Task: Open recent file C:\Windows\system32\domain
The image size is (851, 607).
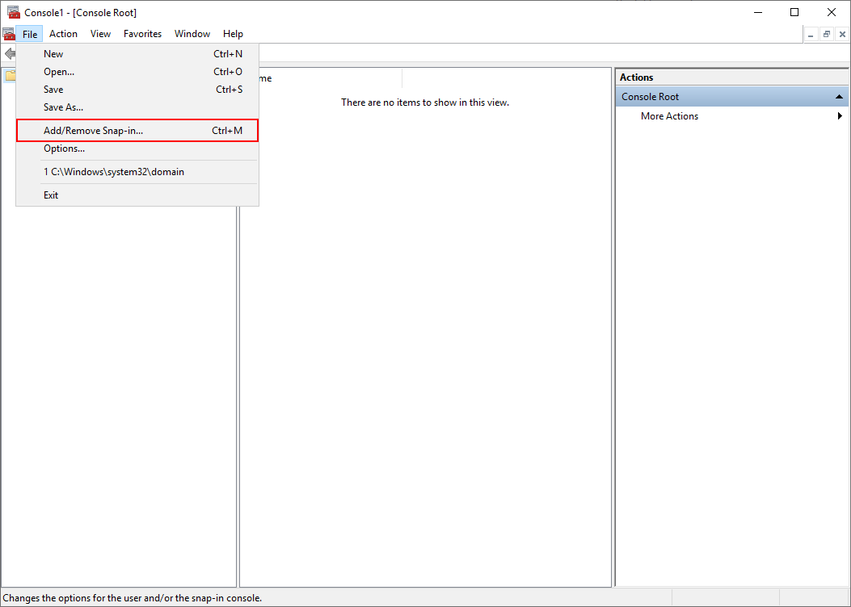Action: [x=114, y=172]
